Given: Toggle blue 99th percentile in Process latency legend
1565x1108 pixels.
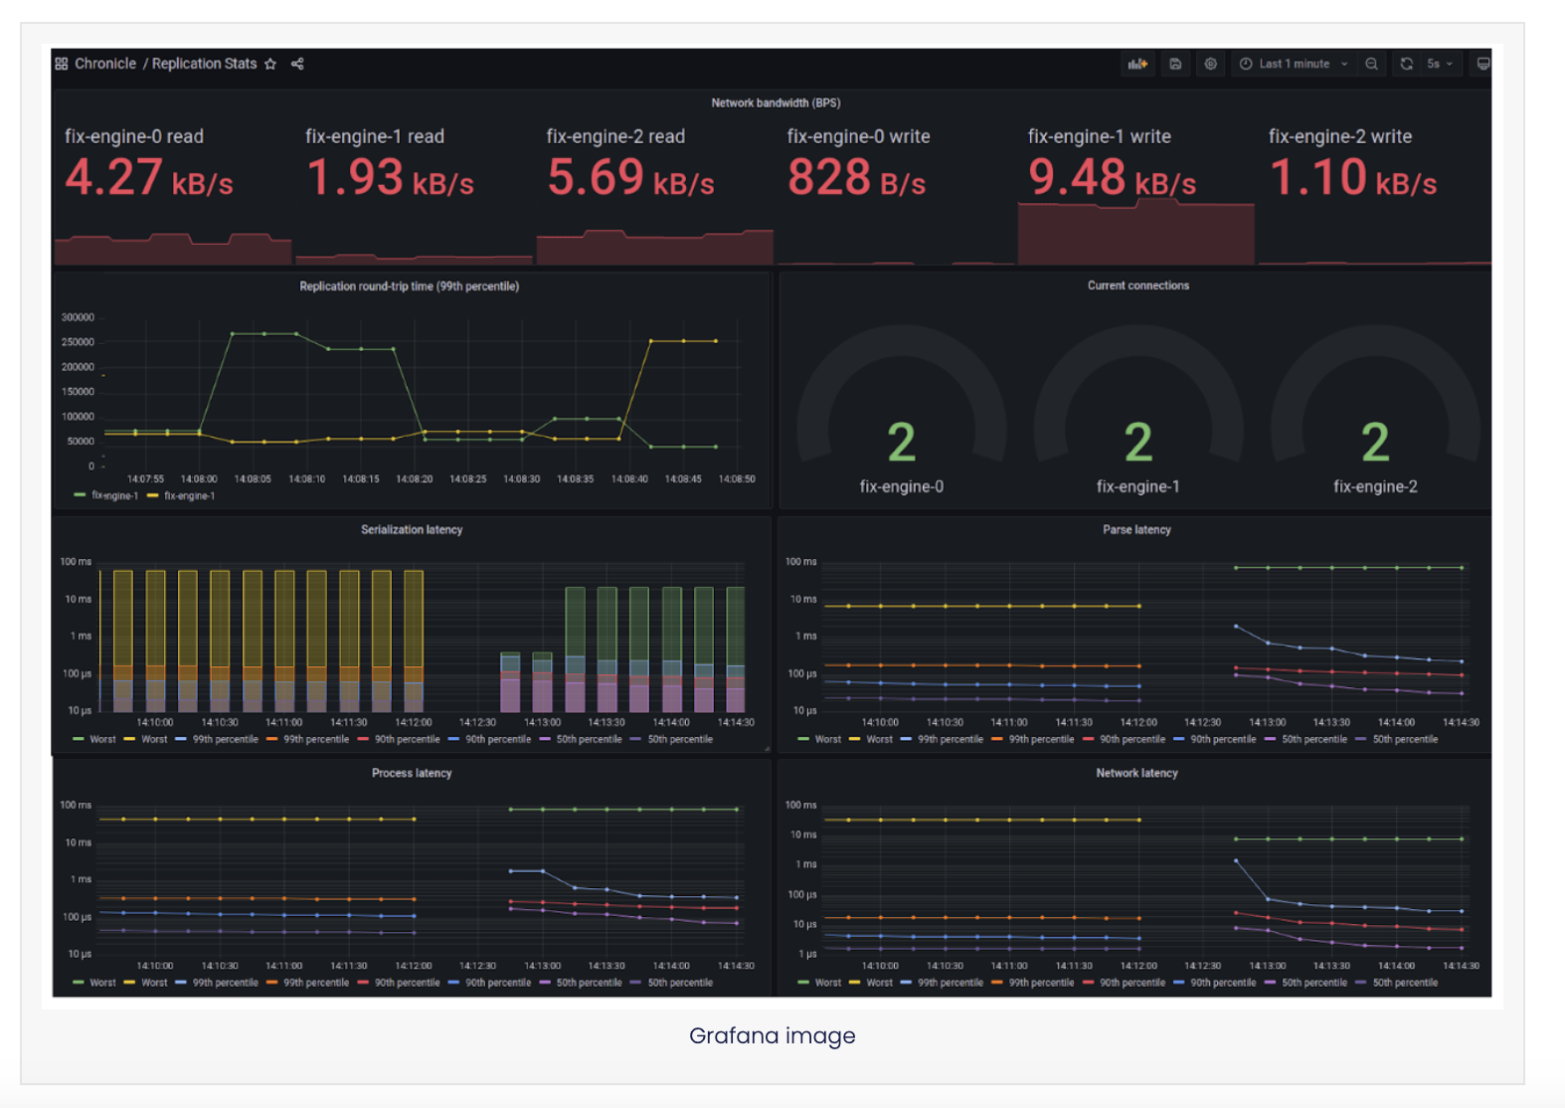Looking at the screenshot, I should [217, 983].
